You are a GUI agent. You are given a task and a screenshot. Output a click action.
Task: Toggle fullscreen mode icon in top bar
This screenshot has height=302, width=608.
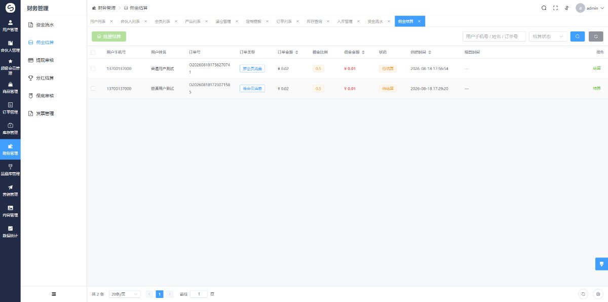point(555,8)
